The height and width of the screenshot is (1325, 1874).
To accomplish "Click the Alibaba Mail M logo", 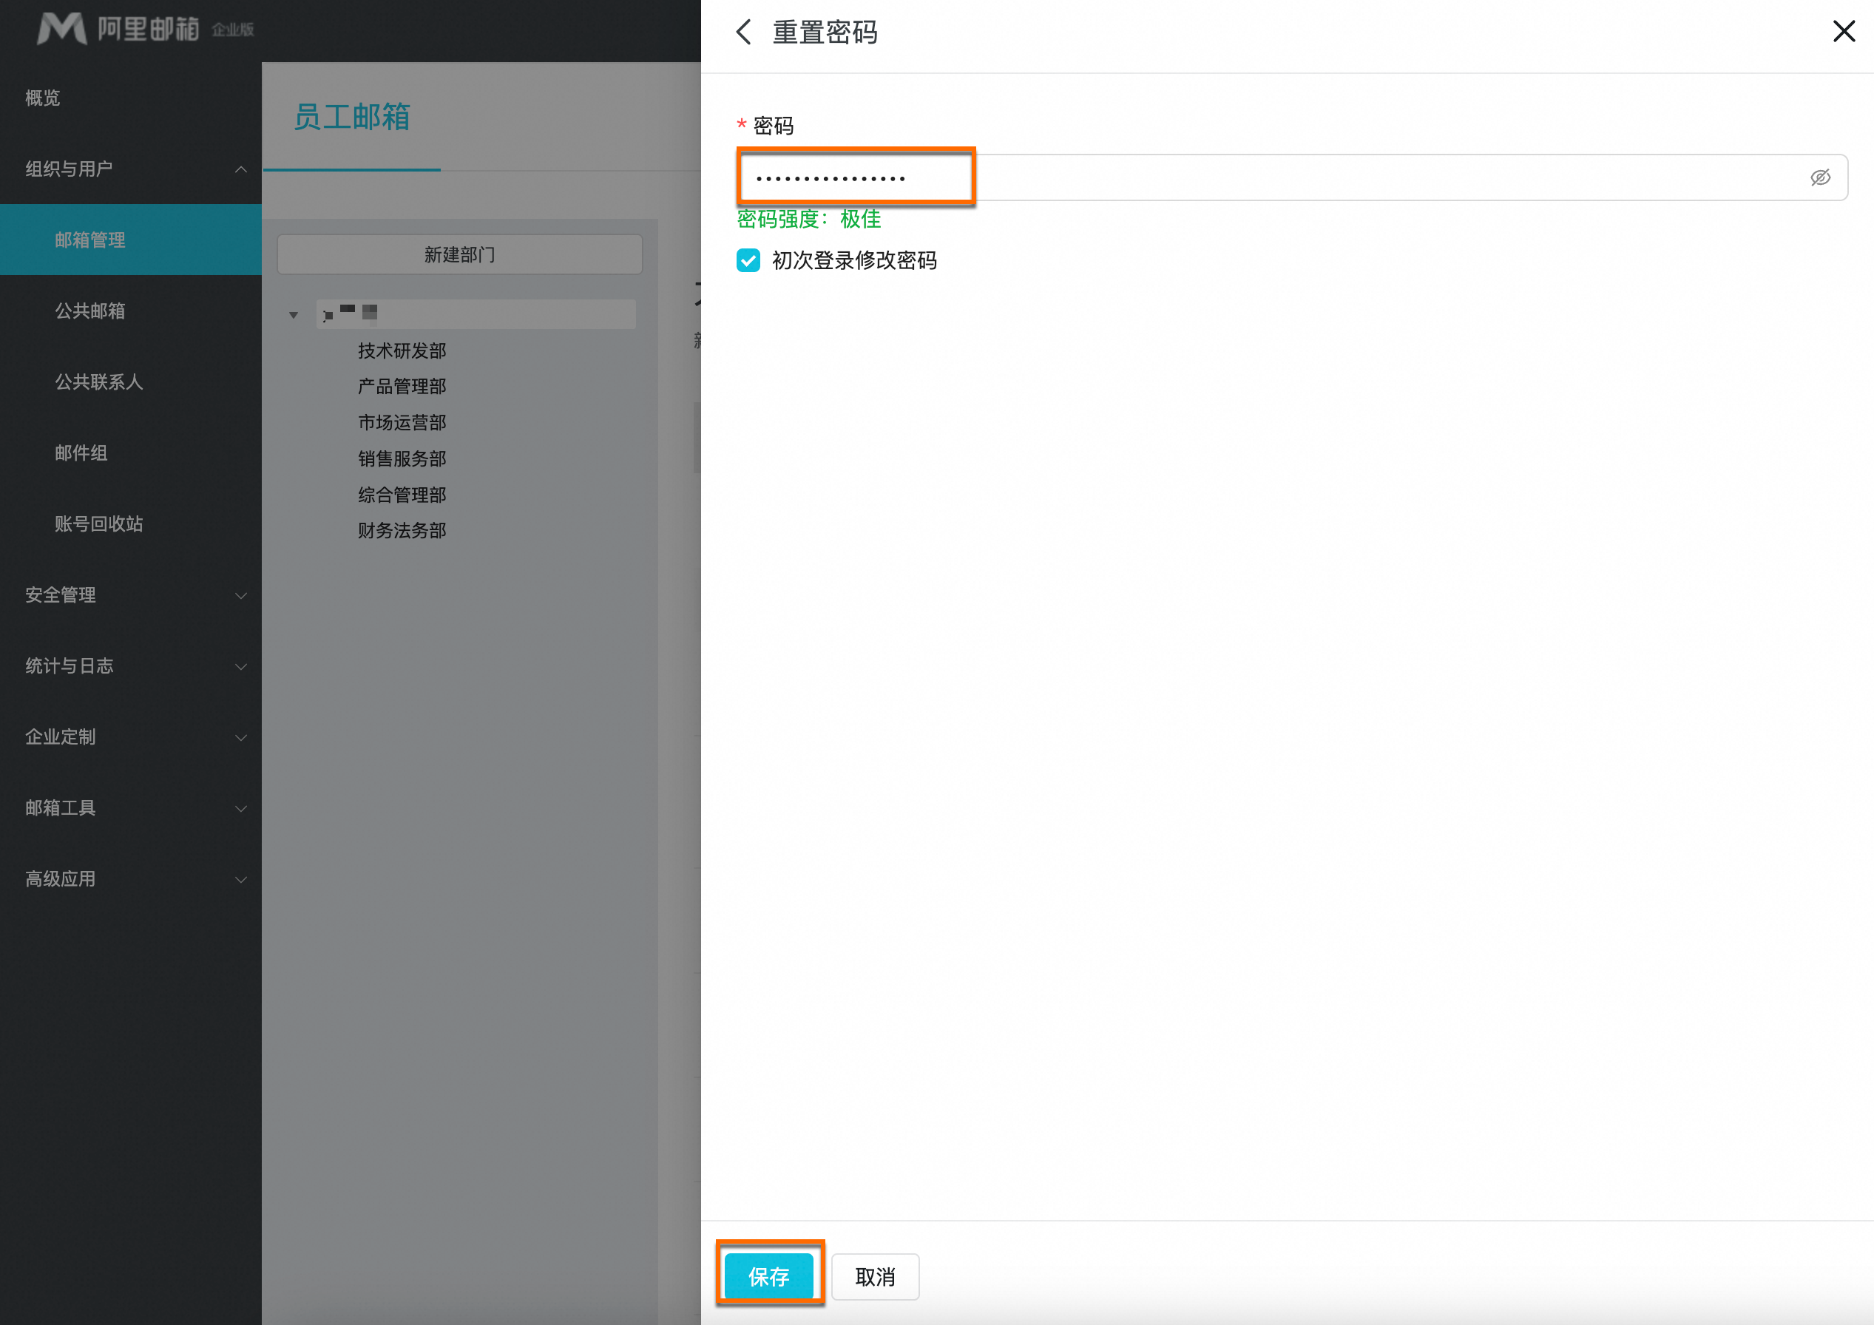I will tap(61, 29).
